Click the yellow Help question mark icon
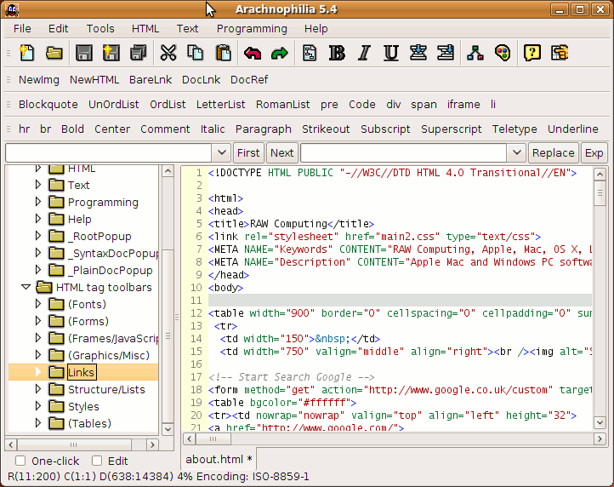The image size is (614, 487). [532, 53]
